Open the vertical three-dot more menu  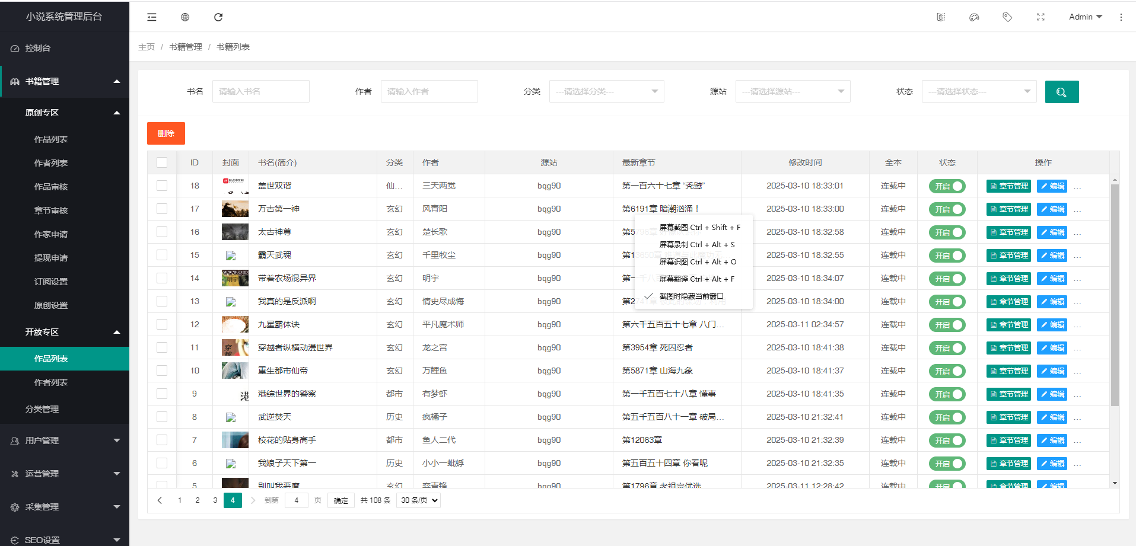point(1121,17)
